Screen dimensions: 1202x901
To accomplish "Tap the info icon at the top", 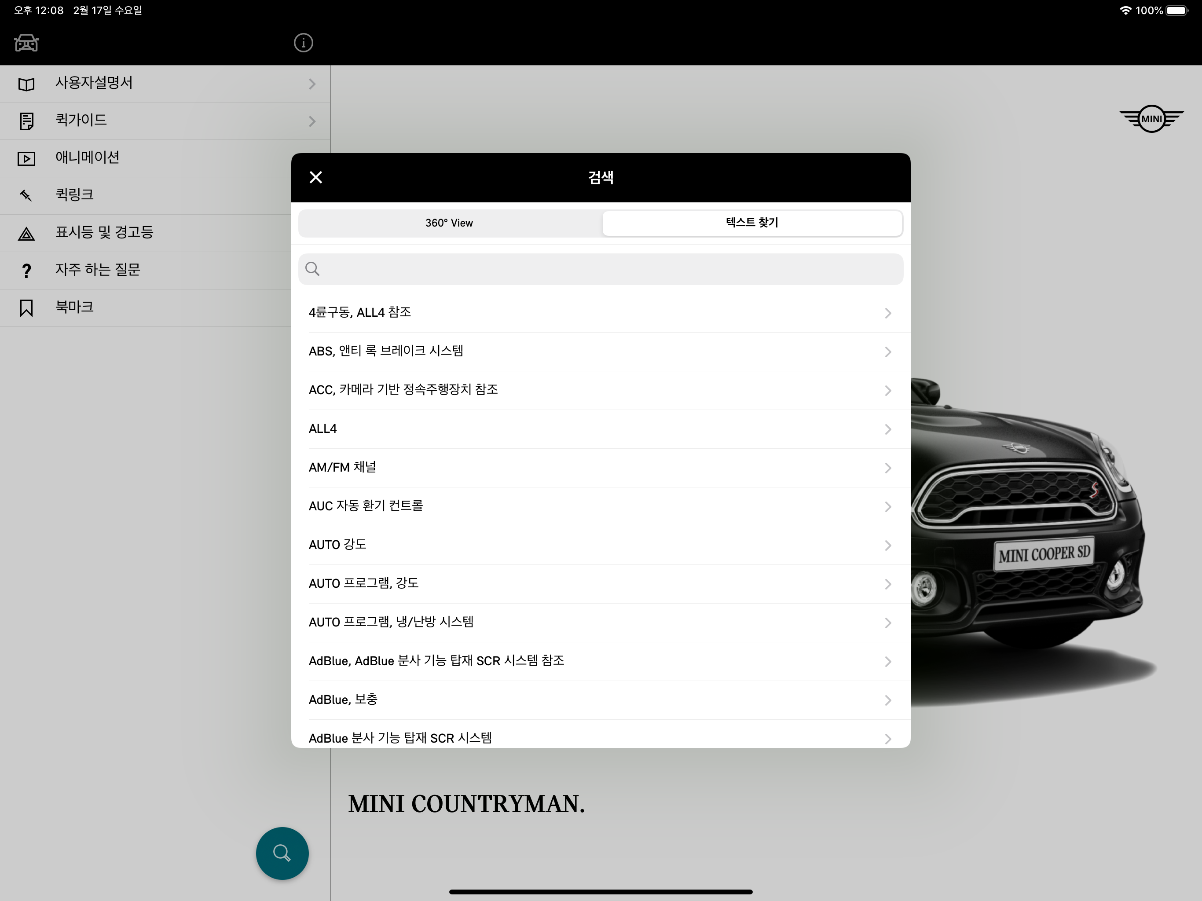I will (x=303, y=42).
